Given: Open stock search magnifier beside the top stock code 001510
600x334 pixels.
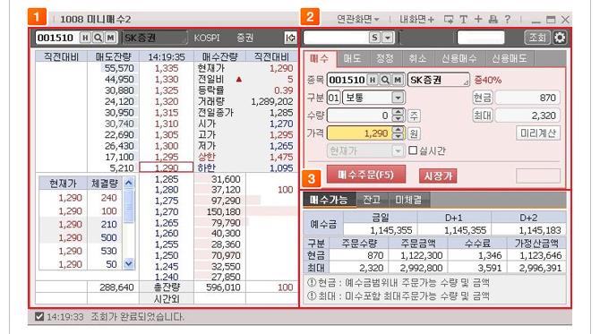Looking at the screenshot, I should [x=98, y=38].
